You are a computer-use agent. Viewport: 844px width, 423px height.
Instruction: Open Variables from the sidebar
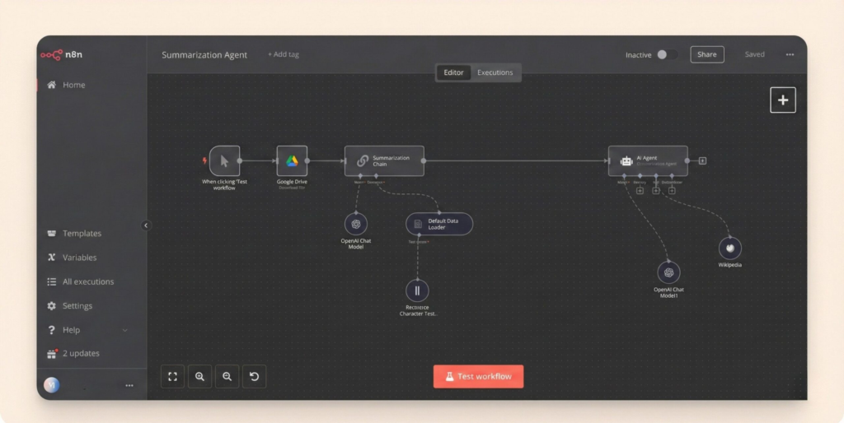tap(73, 258)
